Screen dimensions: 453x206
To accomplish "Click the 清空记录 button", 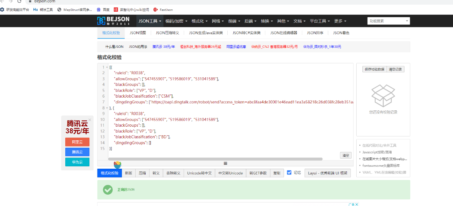I will pos(396,69).
